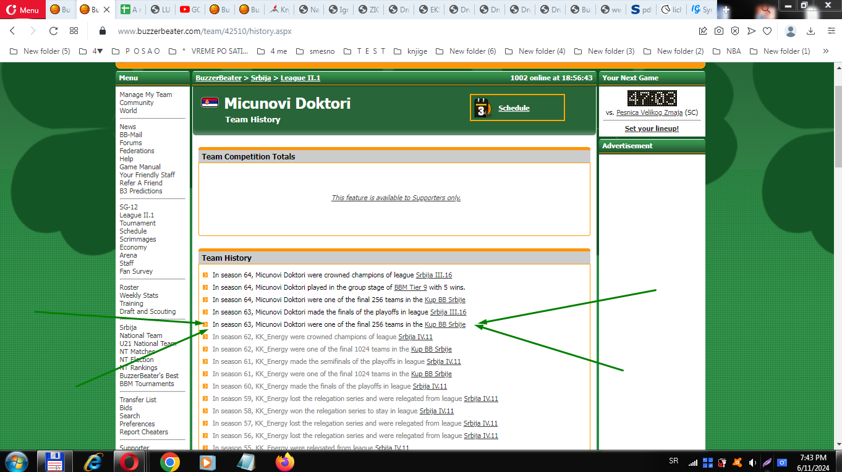Open the 'P O S A O' bookmarks folder
Image resolution: width=842 pixels, height=472 pixels.
pos(136,51)
